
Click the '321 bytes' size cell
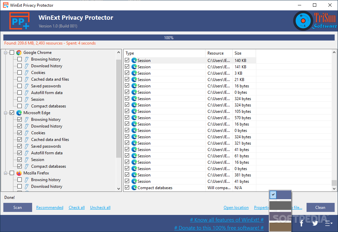point(243,143)
